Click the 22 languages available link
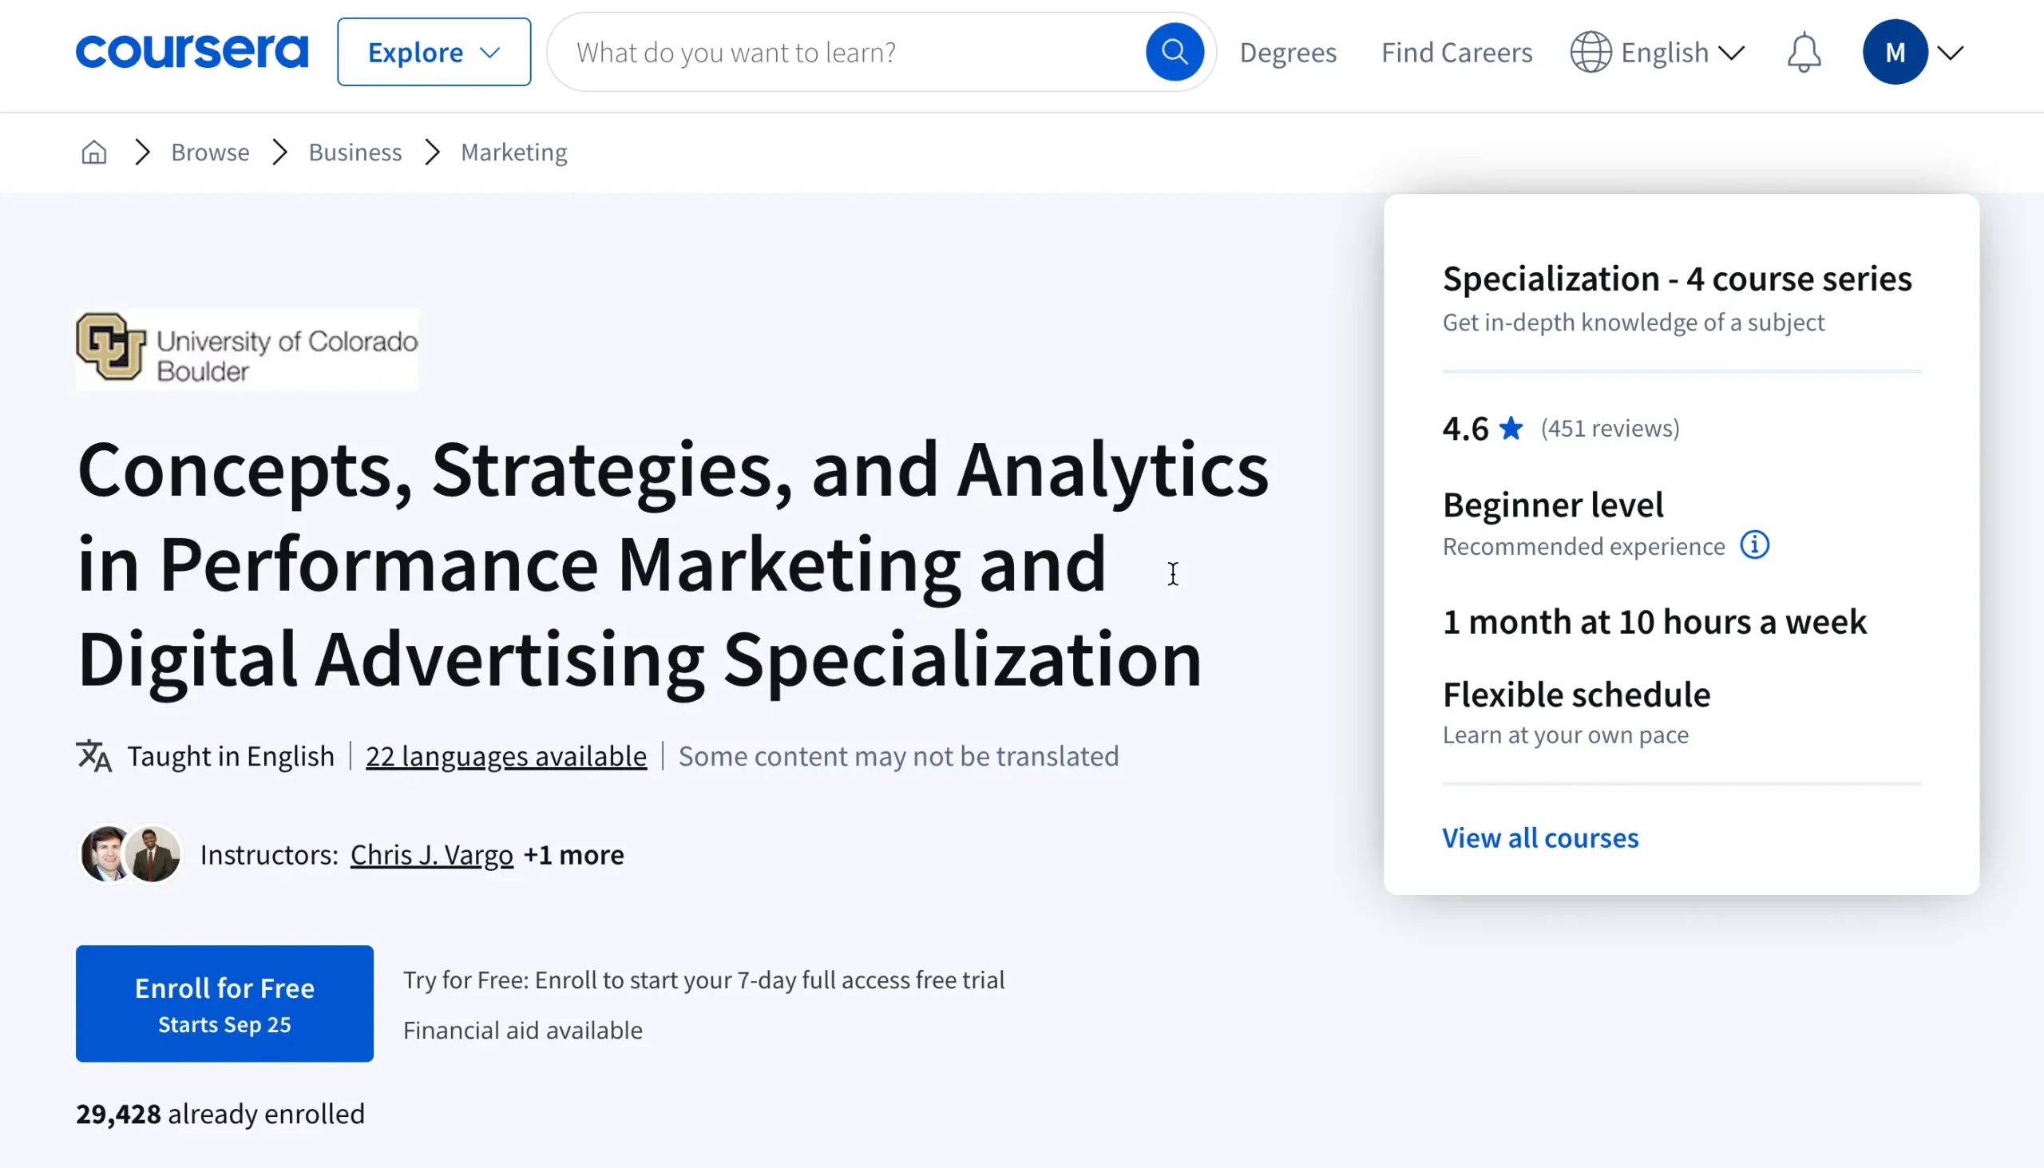 pos(505,756)
